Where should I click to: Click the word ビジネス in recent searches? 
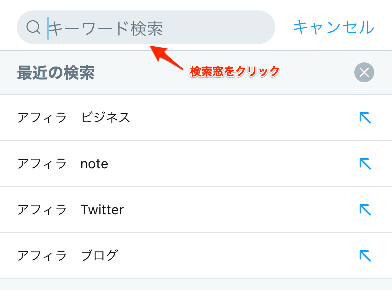pos(106,118)
